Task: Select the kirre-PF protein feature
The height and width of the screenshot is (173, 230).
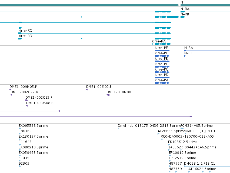Action: point(162,56)
